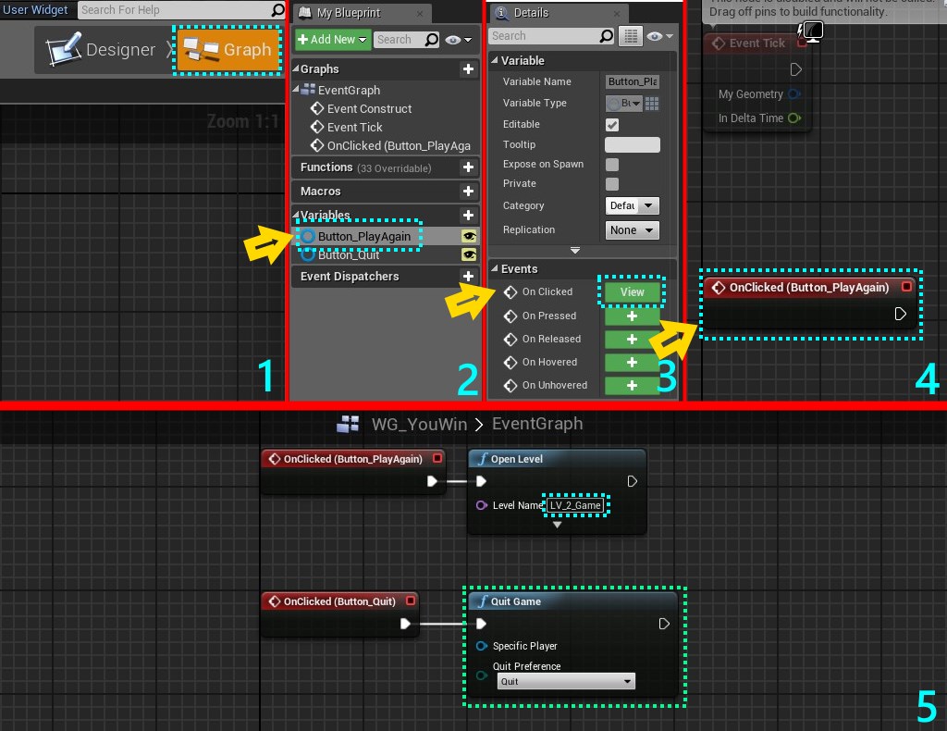Focus the My Blueprint search field
This screenshot has width=947, height=731.
398,39
